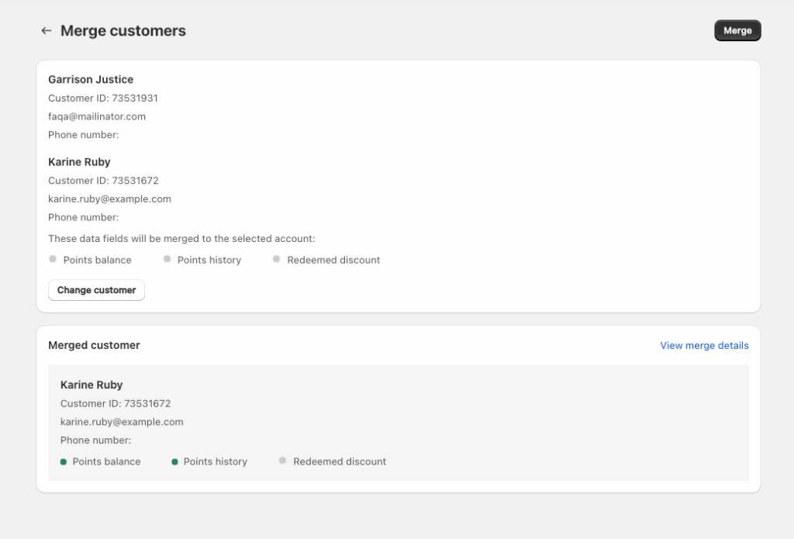Viewport: 794px width, 539px height.
Task: Click the Merged customer section heading
Action: coord(94,345)
